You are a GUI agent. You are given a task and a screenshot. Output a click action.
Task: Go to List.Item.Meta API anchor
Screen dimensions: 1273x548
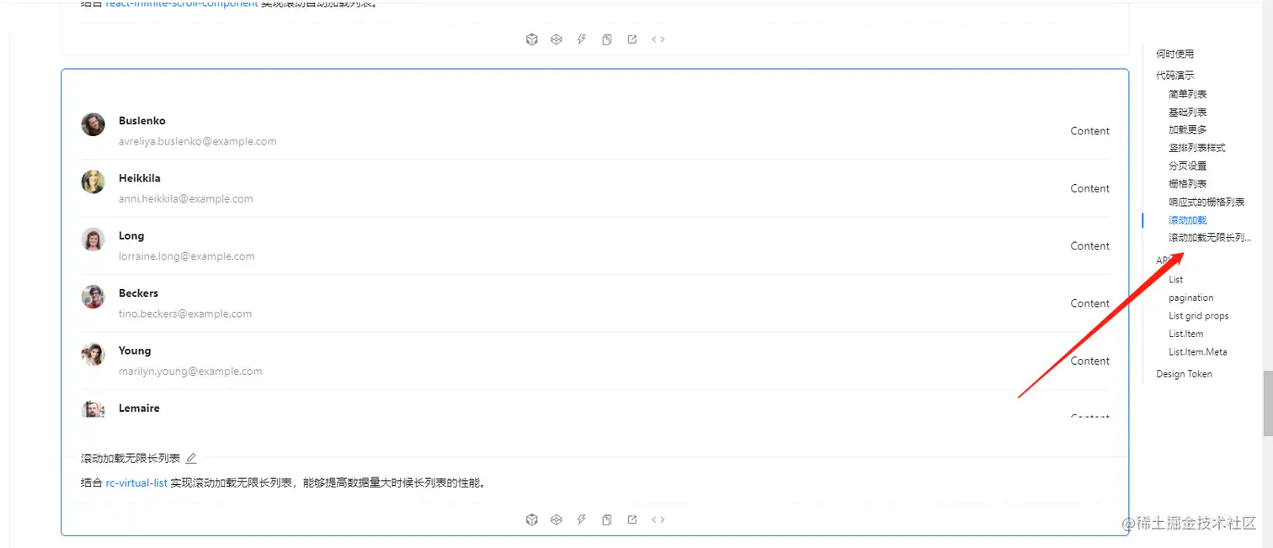pyautogui.click(x=1197, y=352)
